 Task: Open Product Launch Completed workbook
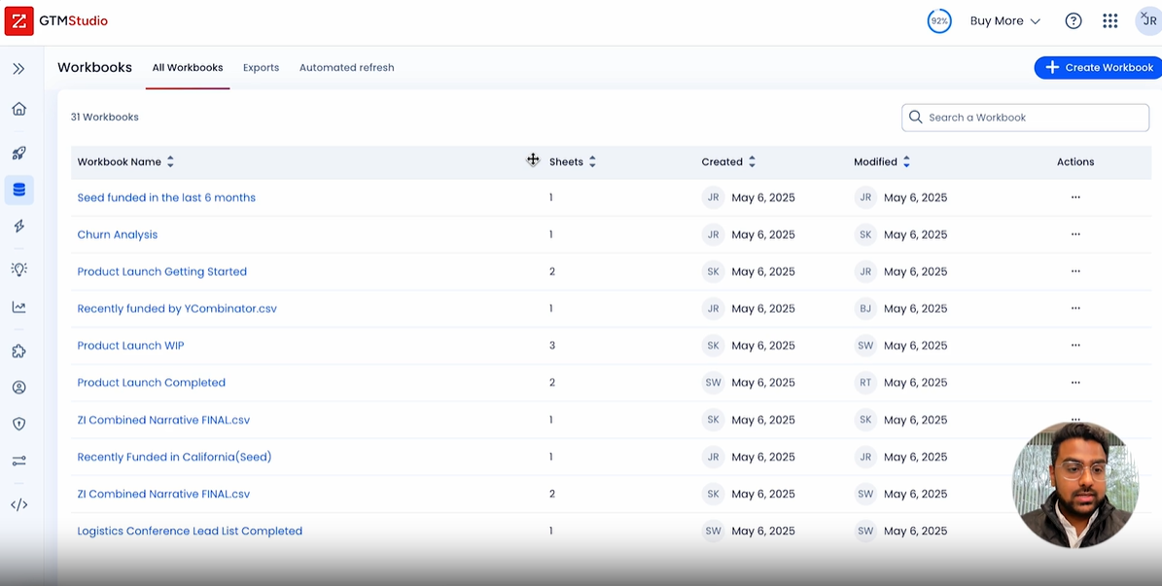coord(151,382)
